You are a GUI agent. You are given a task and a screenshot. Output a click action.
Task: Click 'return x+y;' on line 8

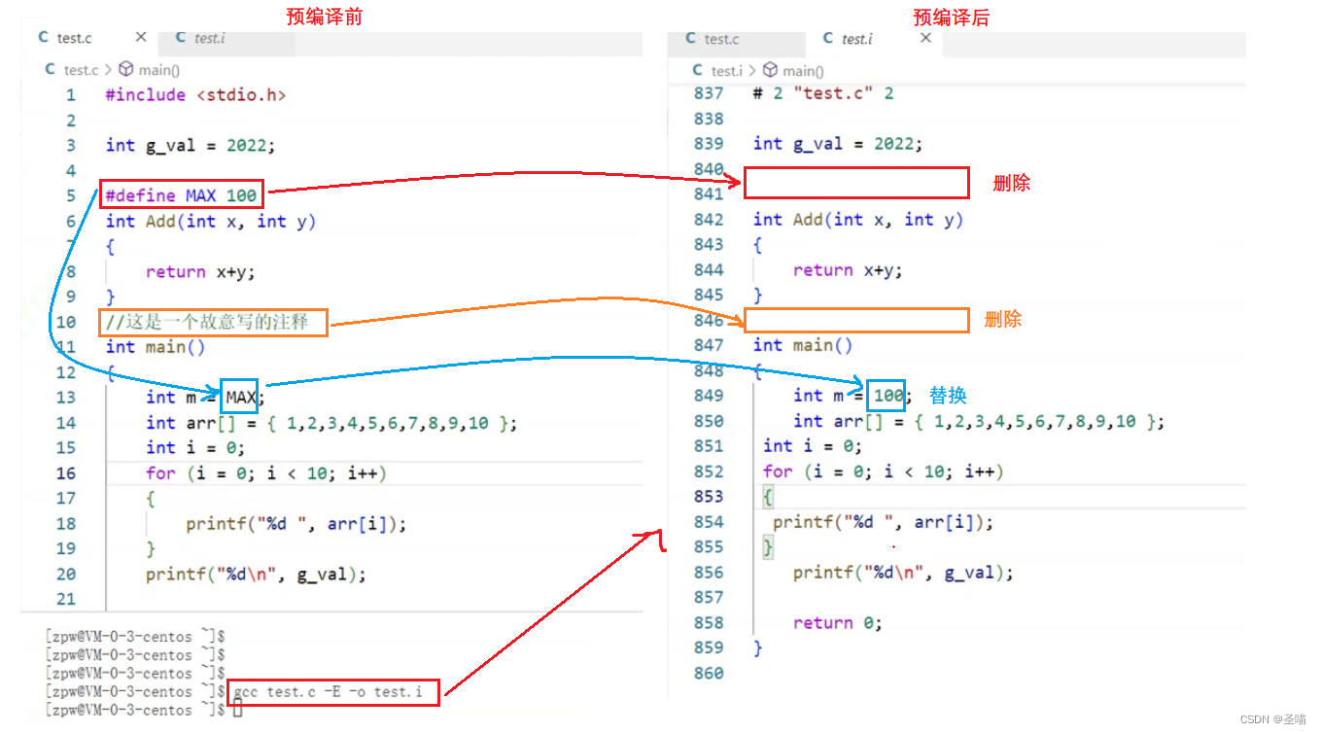[x=201, y=272]
